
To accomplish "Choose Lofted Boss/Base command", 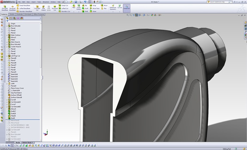I will pos(23,8).
